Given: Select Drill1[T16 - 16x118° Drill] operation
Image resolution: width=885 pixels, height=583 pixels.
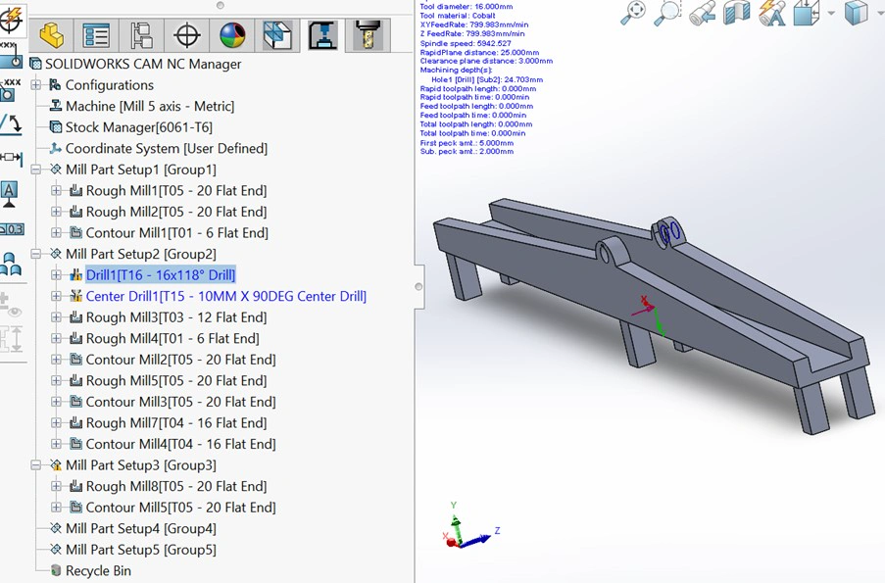Looking at the screenshot, I should (x=161, y=275).
